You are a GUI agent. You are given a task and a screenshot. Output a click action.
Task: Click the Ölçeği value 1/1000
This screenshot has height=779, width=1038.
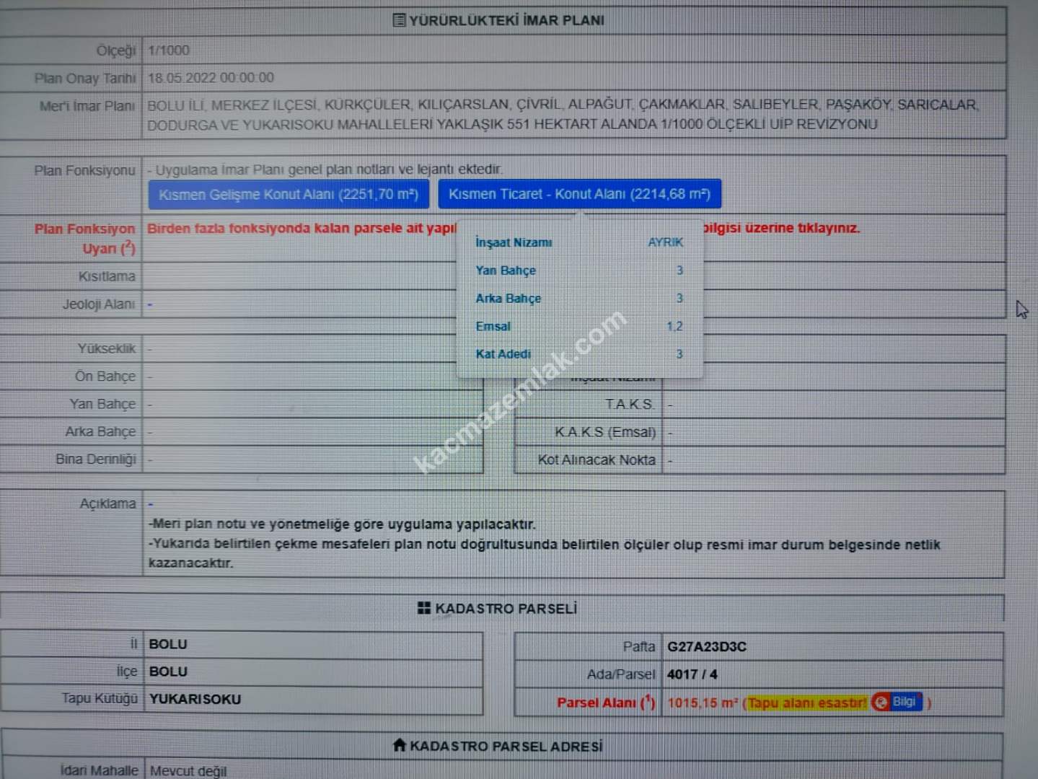point(169,50)
